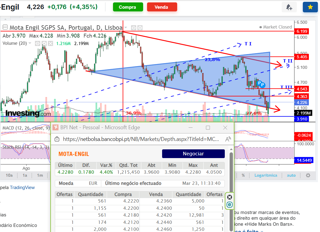
Task: Select the 1m time range
Action: [40, 175]
